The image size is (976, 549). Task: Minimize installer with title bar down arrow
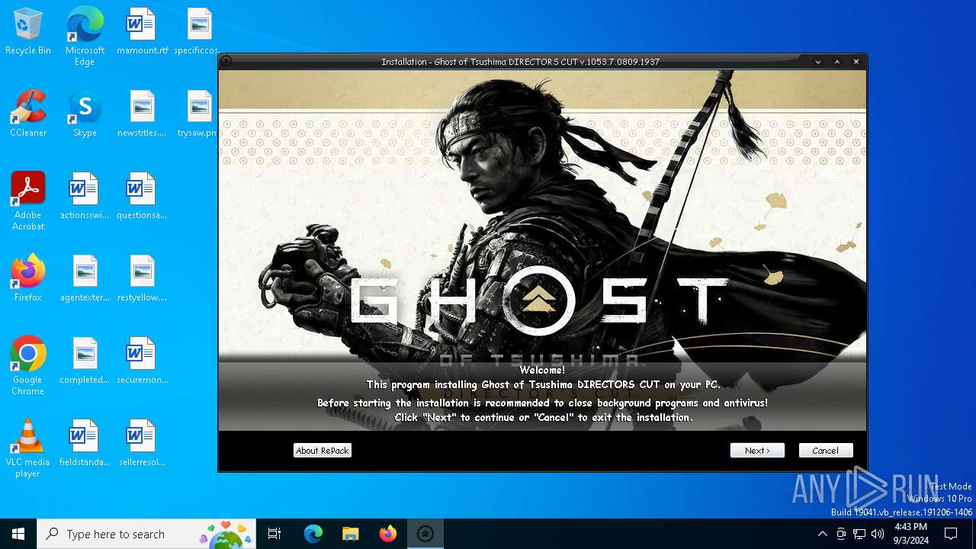(x=818, y=62)
